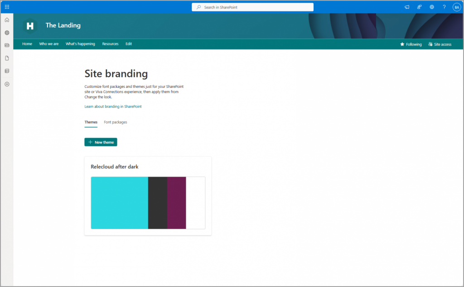This screenshot has width=464, height=287.
Task: Open The Landing site title
Action: tap(63, 25)
